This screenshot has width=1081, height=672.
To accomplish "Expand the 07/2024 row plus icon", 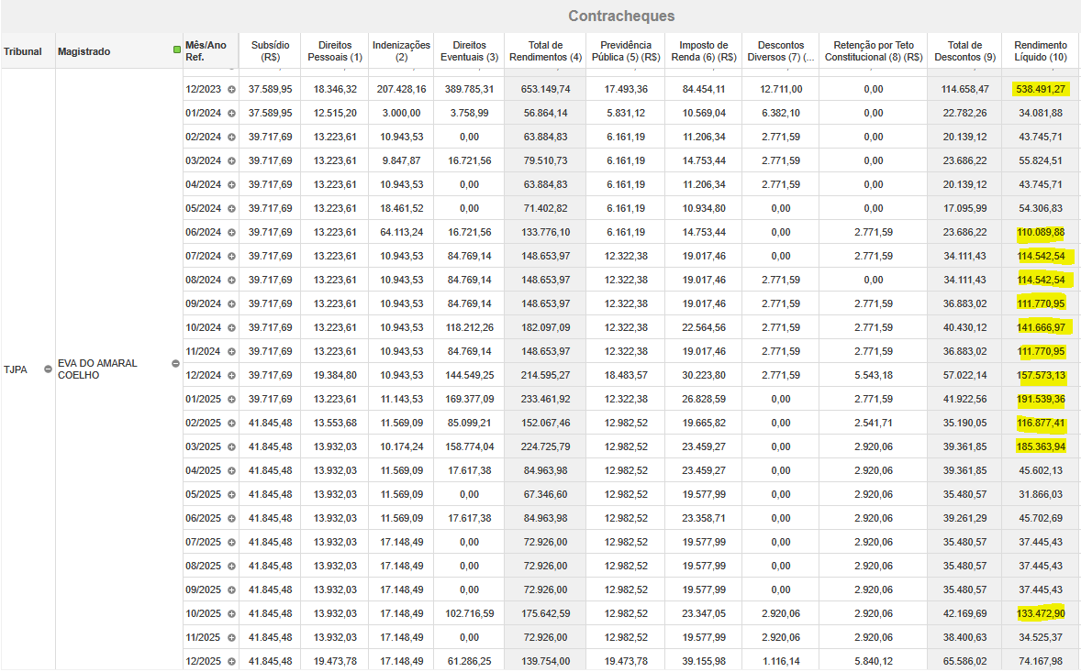I will [x=231, y=256].
